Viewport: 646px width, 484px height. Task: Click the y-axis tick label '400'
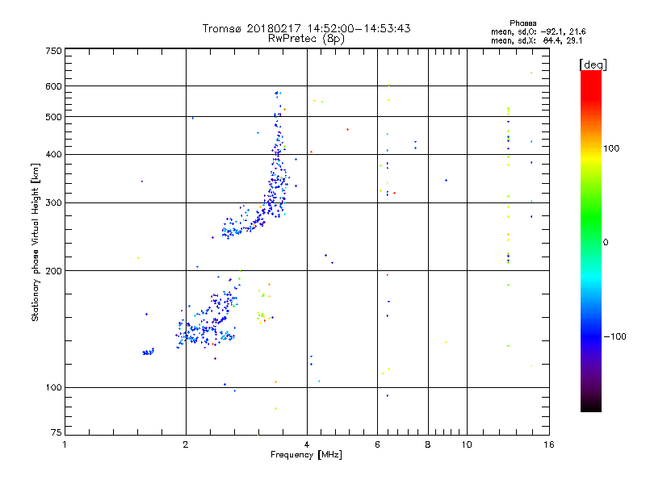tap(53, 155)
